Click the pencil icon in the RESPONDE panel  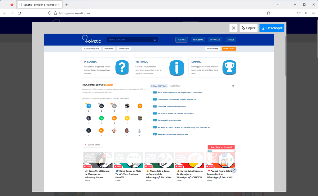click(x=176, y=68)
